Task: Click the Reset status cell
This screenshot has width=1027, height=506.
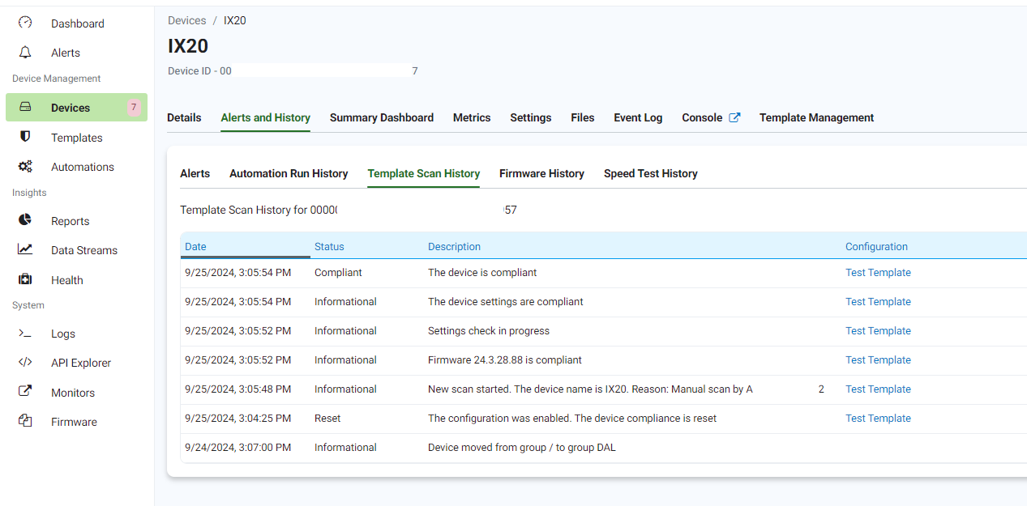Action: click(327, 418)
